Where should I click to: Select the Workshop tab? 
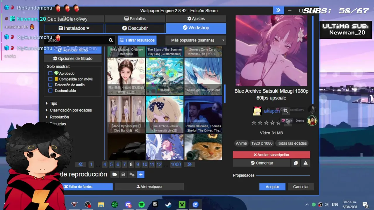pos(196,28)
